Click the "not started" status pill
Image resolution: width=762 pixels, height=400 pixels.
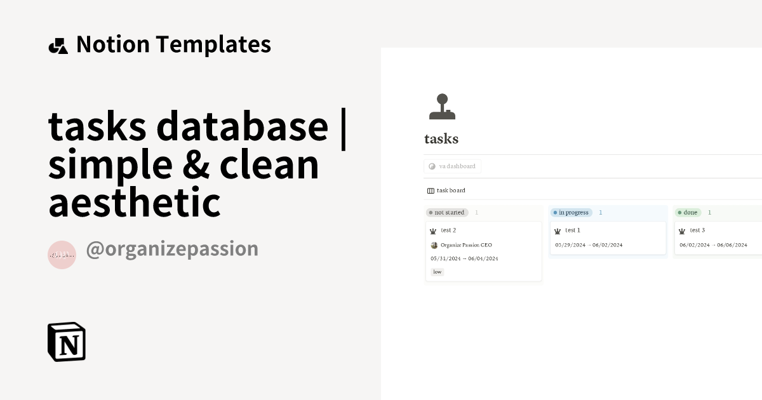[x=446, y=212]
